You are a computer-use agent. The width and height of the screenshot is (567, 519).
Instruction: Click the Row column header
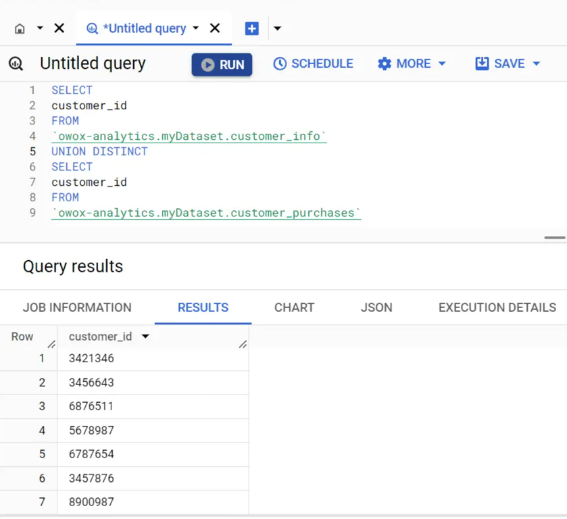coord(22,337)
